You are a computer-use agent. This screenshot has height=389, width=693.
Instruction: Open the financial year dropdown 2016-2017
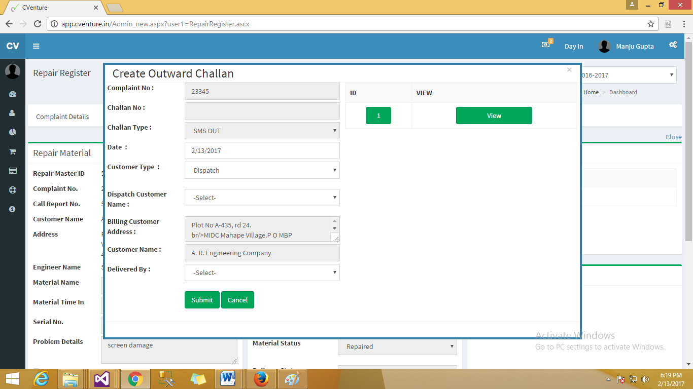coord(628,75)
